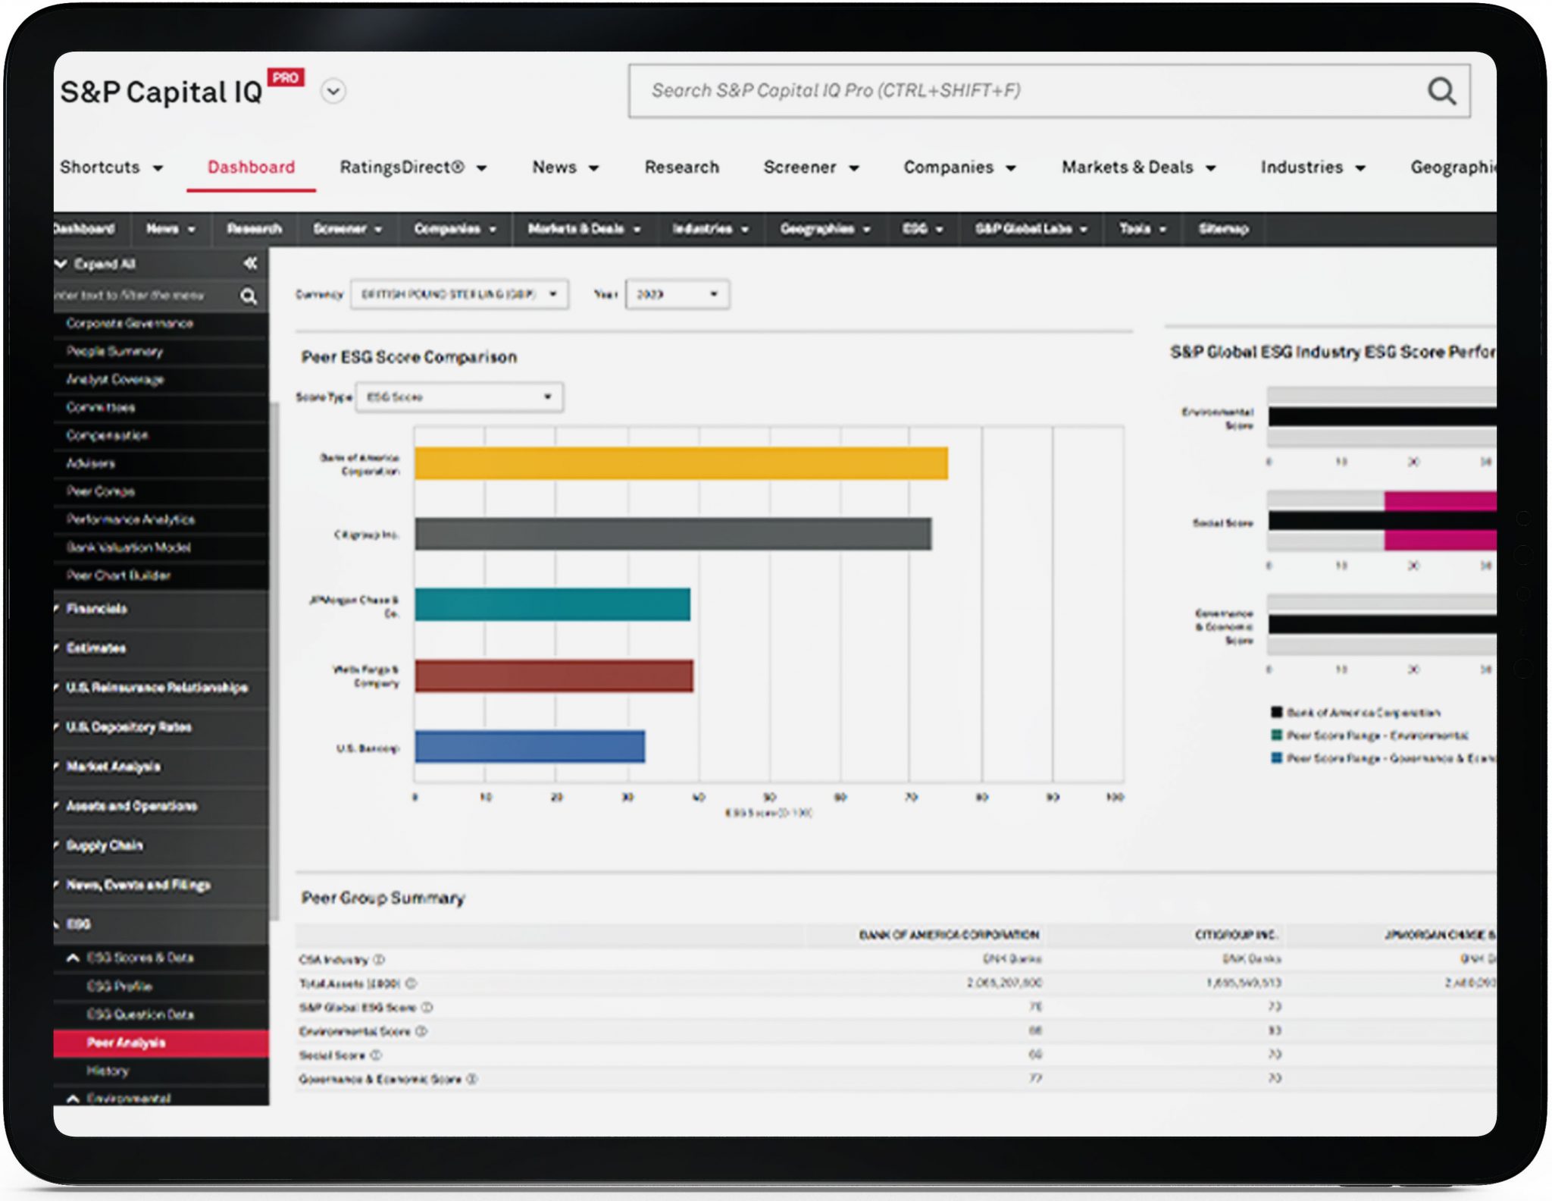Screen dimensions: 1552x1201
Task: Open info icon beside S&P Global ESG Score
Action: coord(427,1007)
